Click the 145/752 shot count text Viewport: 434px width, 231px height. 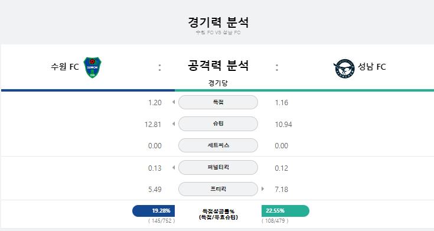pyautogui.click(x=162, y=221)
